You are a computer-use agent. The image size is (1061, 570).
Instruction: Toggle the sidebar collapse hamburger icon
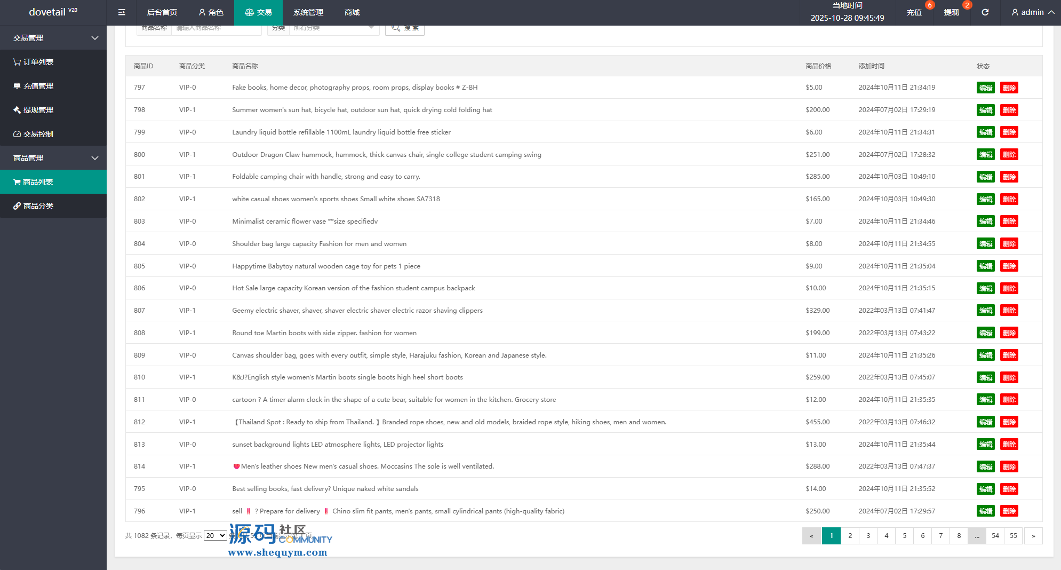(122, 12)
